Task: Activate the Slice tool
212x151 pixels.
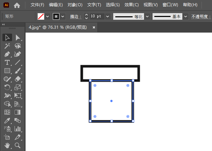Action: pos(18,137)
